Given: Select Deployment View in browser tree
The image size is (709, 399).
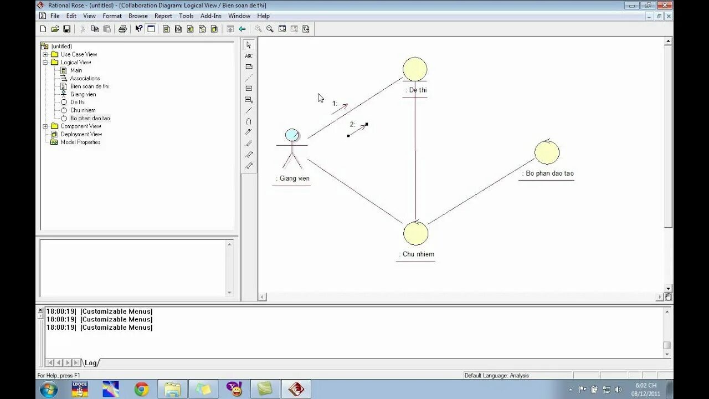Looking at the screenshot, I should [x=81, y=134].
